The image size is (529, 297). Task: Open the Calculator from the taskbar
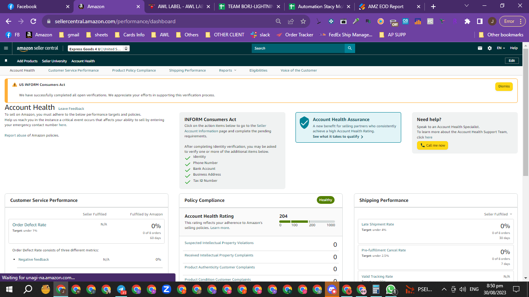tap(376, 289)
